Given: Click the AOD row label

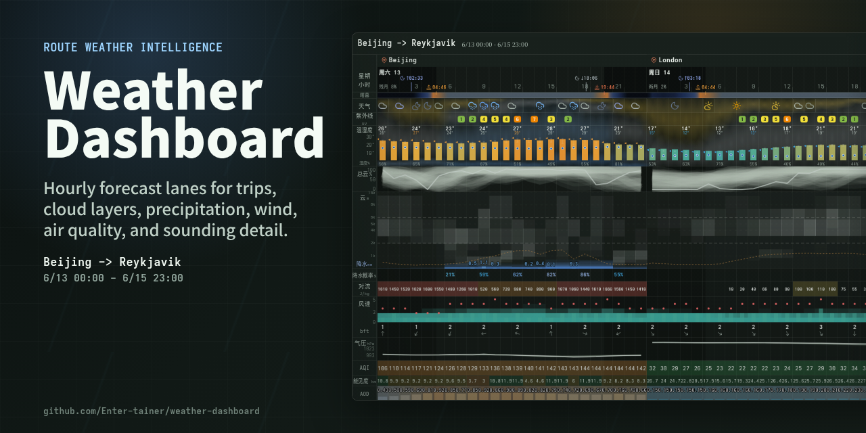Looking at the screenshot, I should tap(364, 393).
